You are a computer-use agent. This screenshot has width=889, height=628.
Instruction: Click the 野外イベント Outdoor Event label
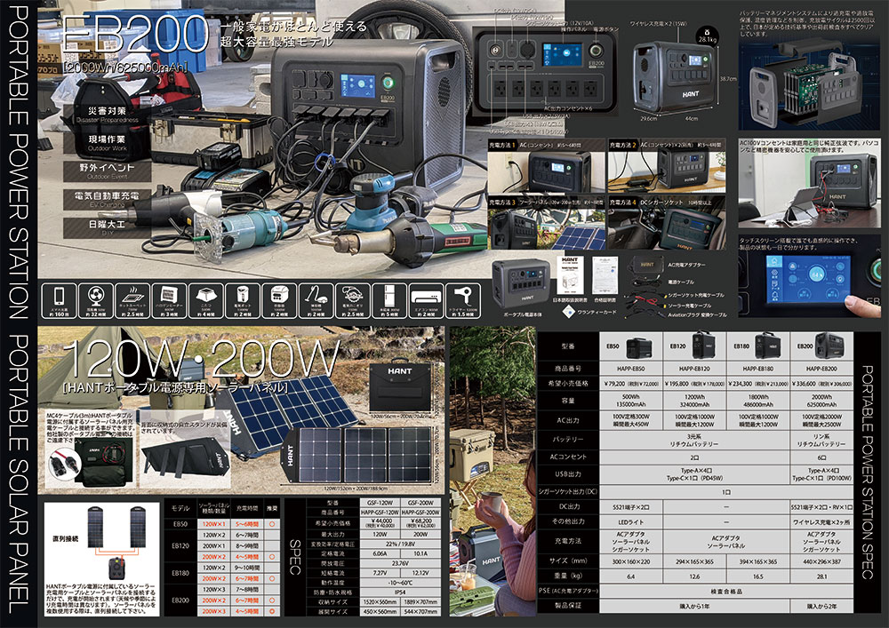[108, 171]
